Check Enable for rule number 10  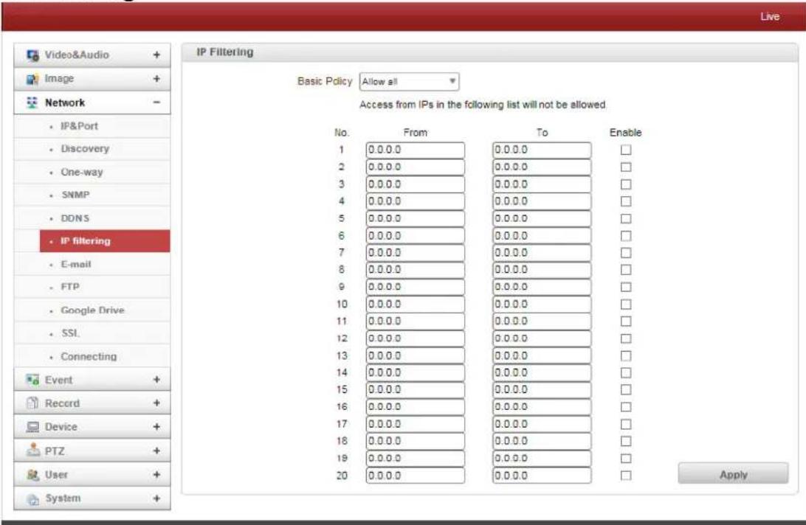[x=626, y=304]
